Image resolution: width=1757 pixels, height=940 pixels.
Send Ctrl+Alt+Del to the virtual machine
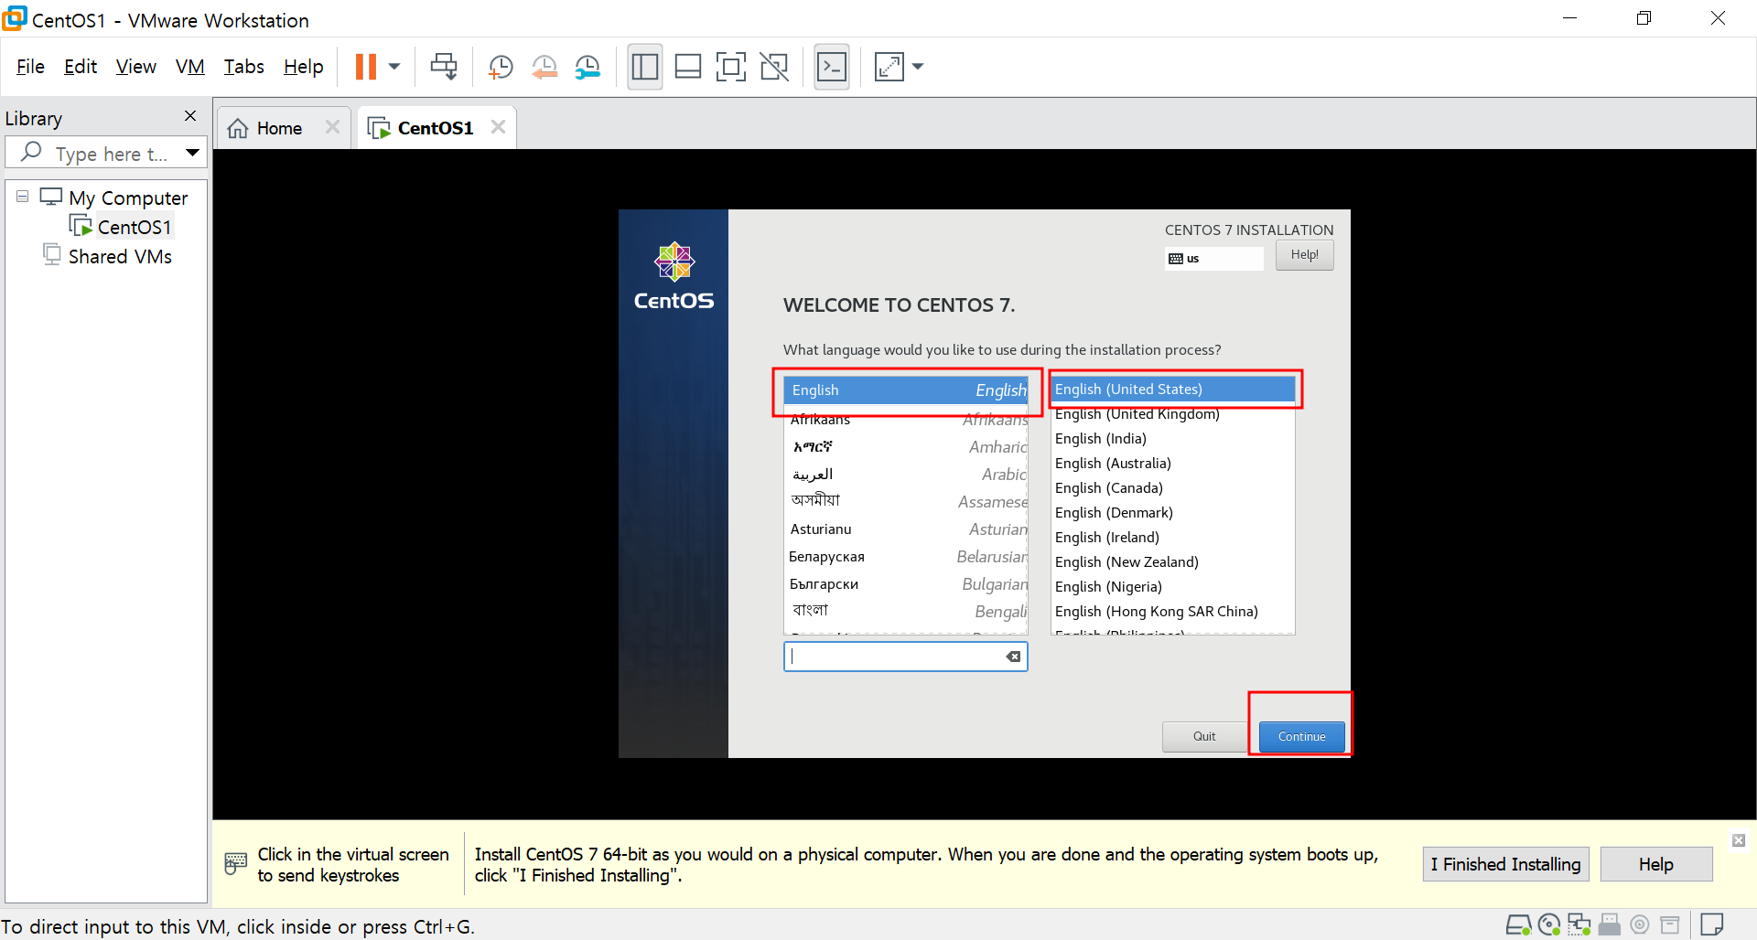point(443,66)
